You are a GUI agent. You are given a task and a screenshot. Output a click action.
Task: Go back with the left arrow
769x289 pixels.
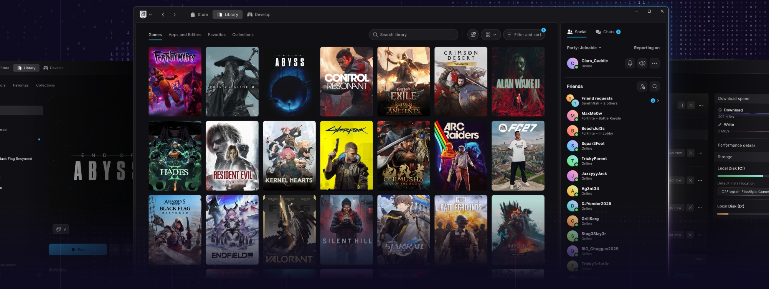163,15
